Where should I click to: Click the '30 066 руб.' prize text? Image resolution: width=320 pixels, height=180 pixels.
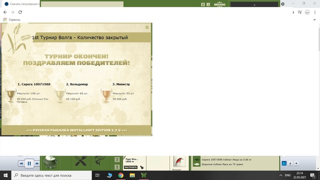120,99
